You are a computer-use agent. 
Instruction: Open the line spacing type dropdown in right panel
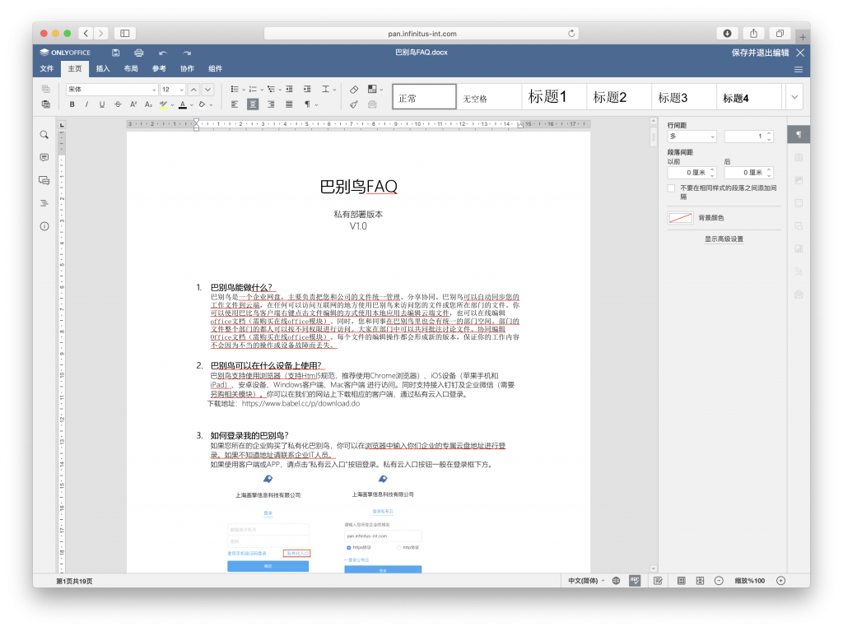point(692,137)
